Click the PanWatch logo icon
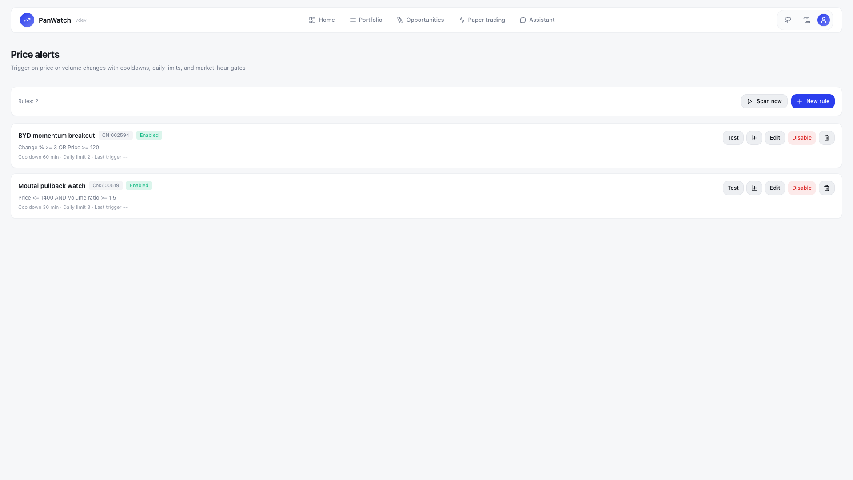 pos(27,20)
